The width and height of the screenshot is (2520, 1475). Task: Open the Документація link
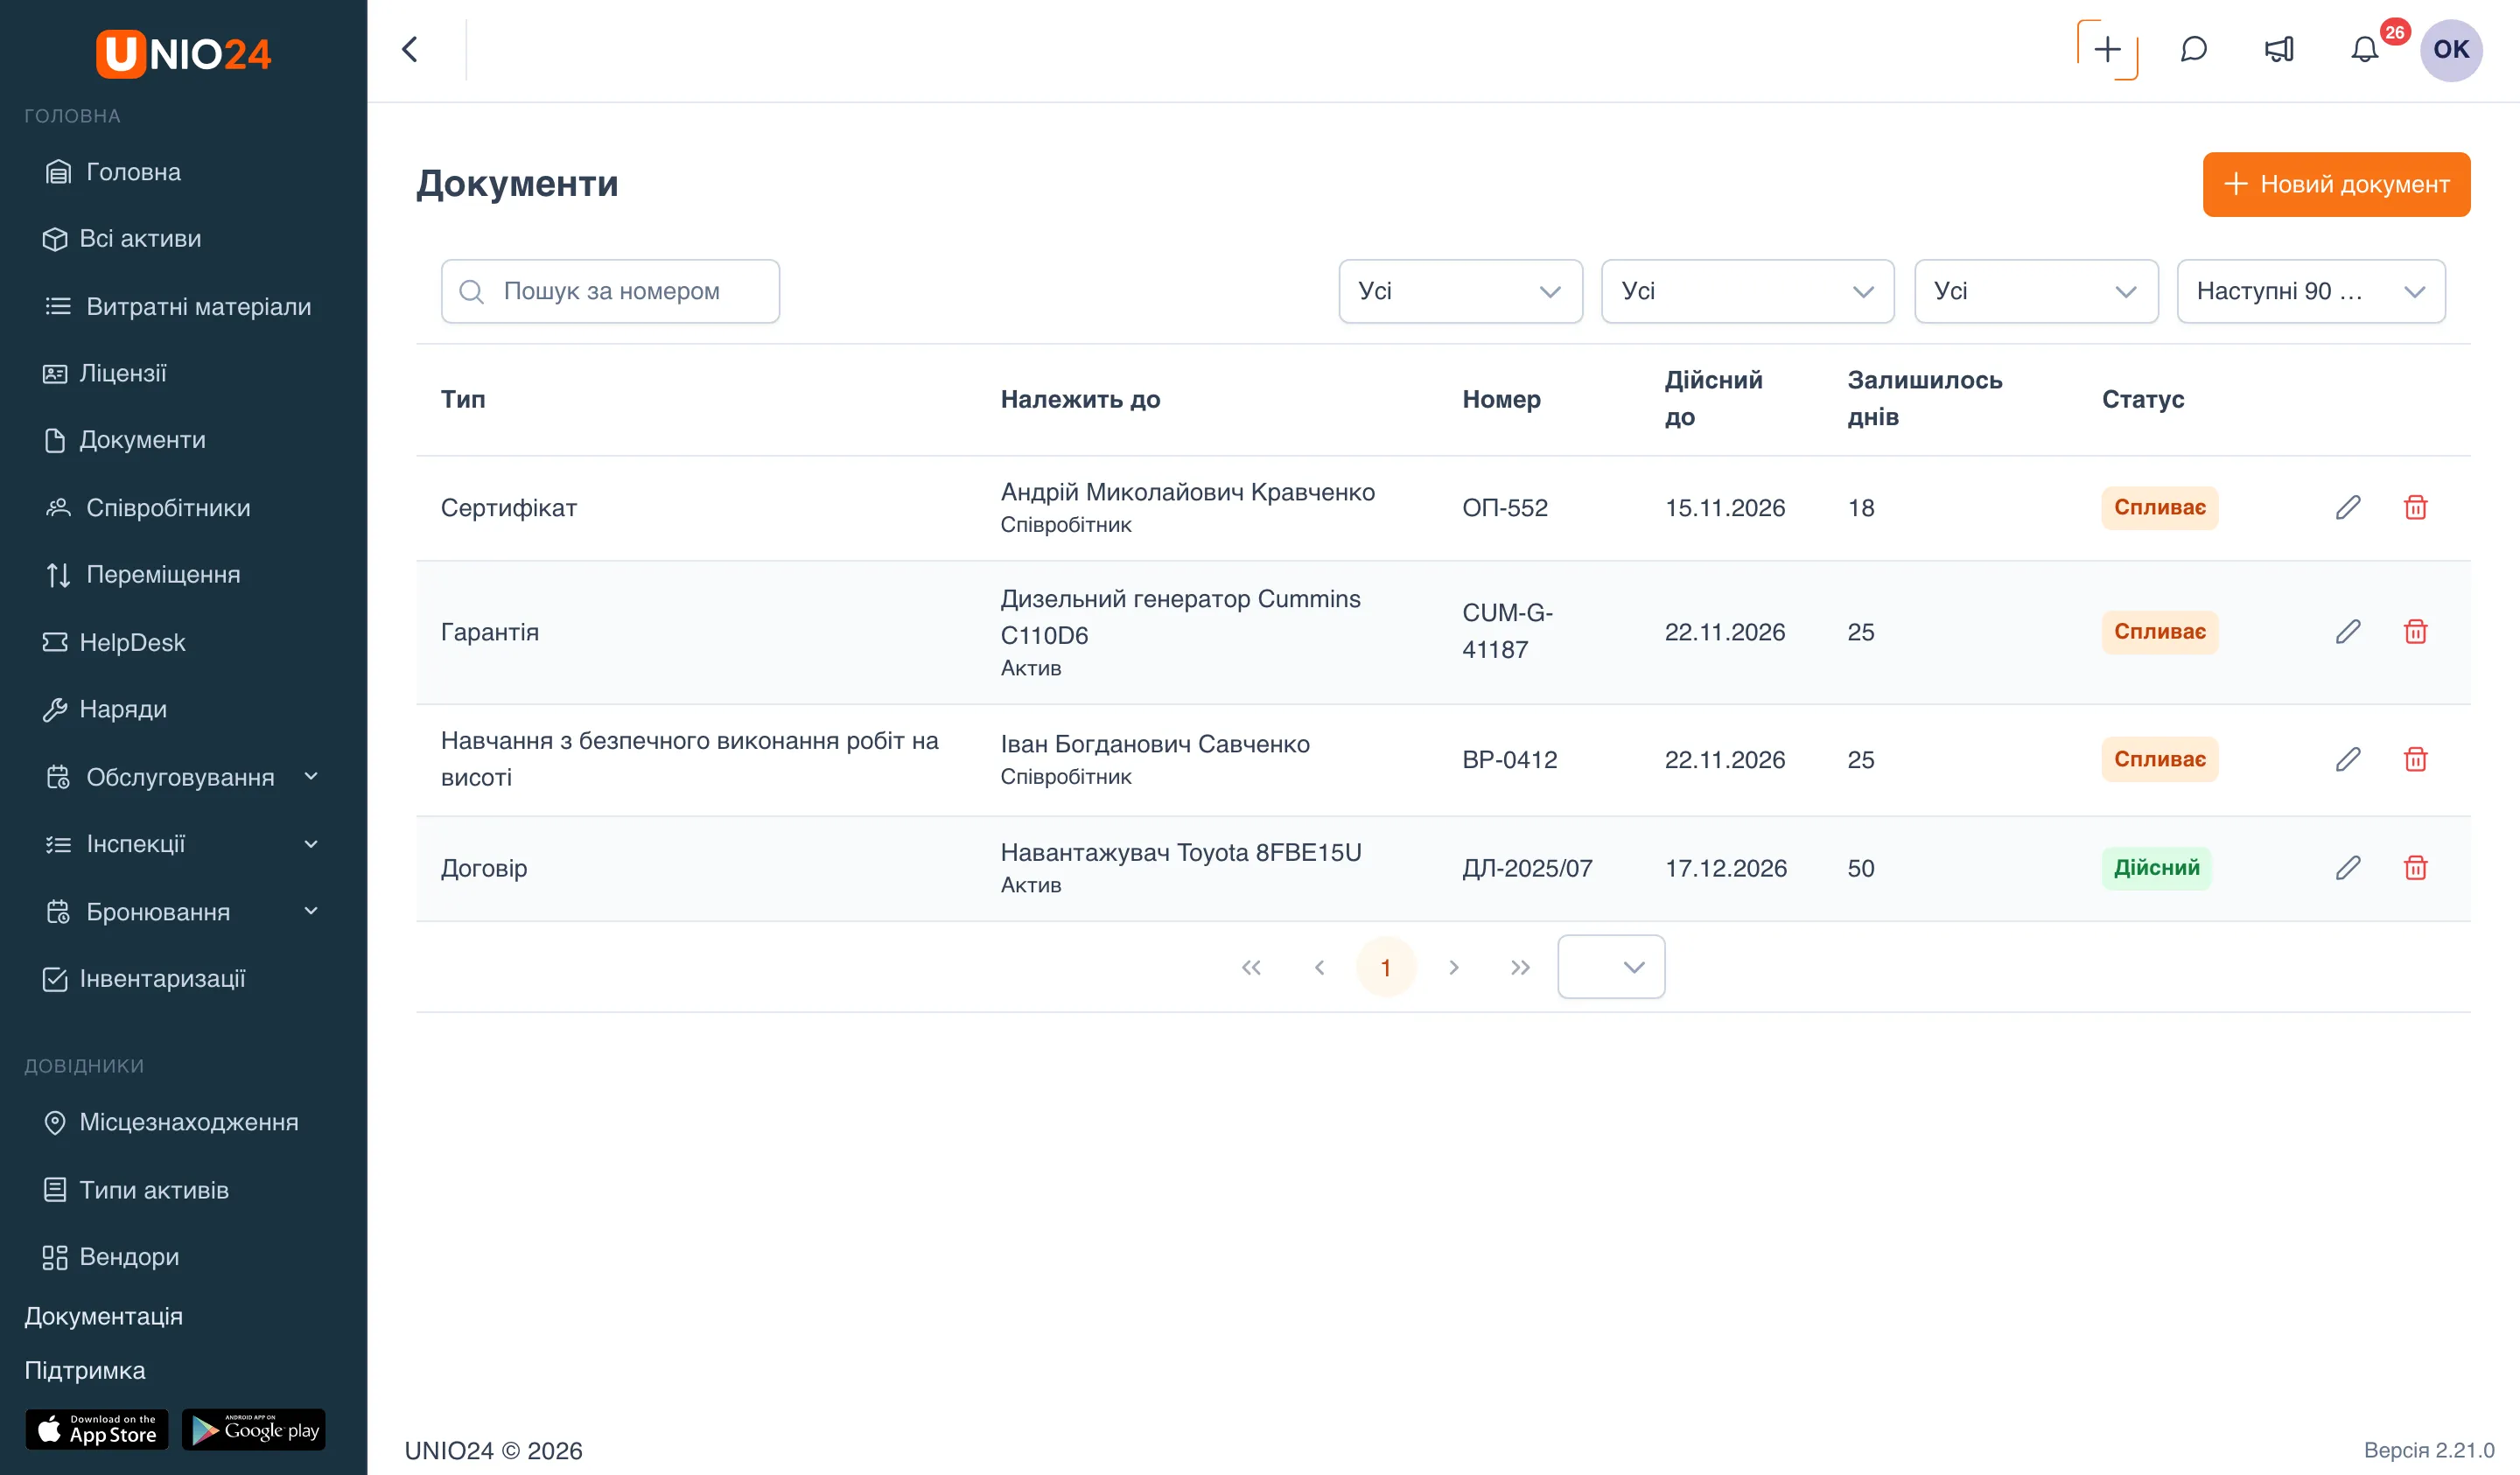[103, 1316]
